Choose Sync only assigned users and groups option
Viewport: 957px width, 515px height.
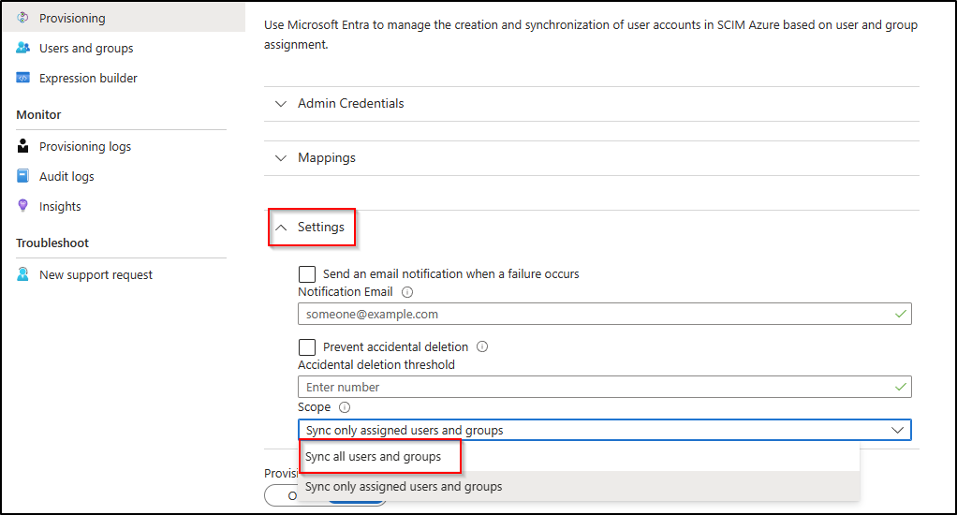click(404, 487)
